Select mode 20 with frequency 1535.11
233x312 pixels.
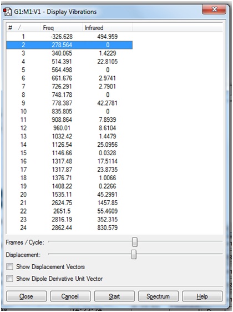pos(69,195)
